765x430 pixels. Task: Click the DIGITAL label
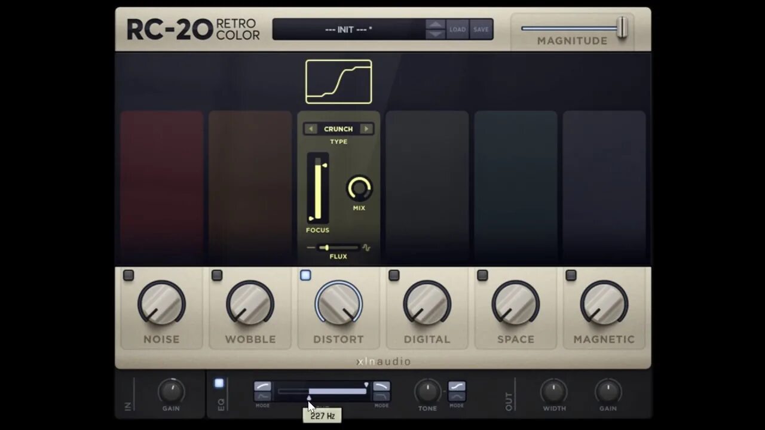[x=427, y=339]
